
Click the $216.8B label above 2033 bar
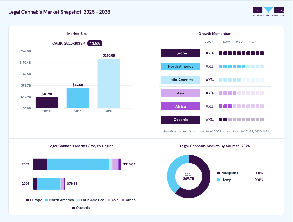(109, 55)
